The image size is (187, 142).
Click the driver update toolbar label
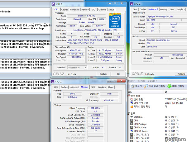(157, 86)
